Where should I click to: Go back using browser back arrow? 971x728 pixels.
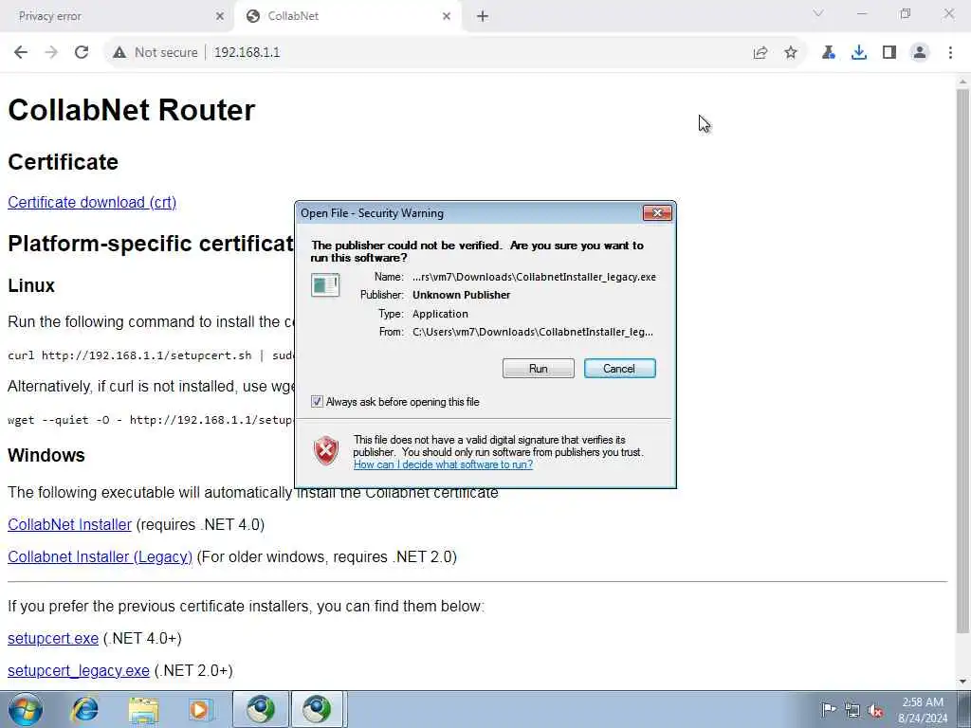21,53
